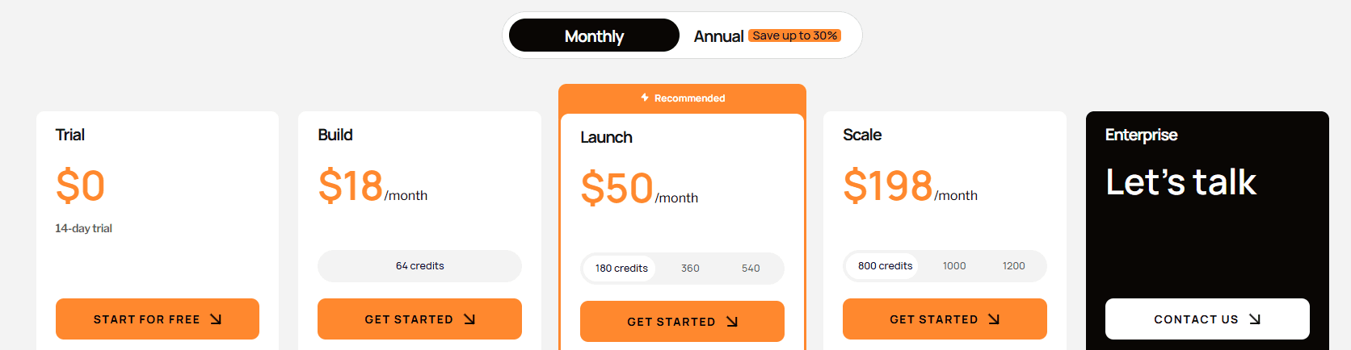The height and width of the screenshot is (350, 1351).
Task: Switch billing to Annual
Action: pos(718,36)
